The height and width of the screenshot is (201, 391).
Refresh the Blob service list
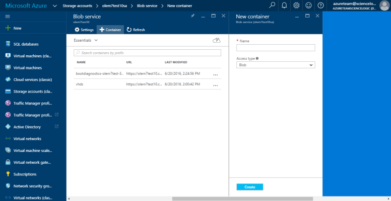tap(136, 30)
